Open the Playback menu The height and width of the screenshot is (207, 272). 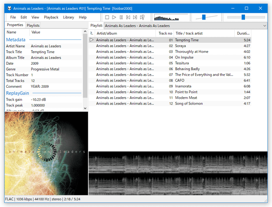[x=51, y=17]
